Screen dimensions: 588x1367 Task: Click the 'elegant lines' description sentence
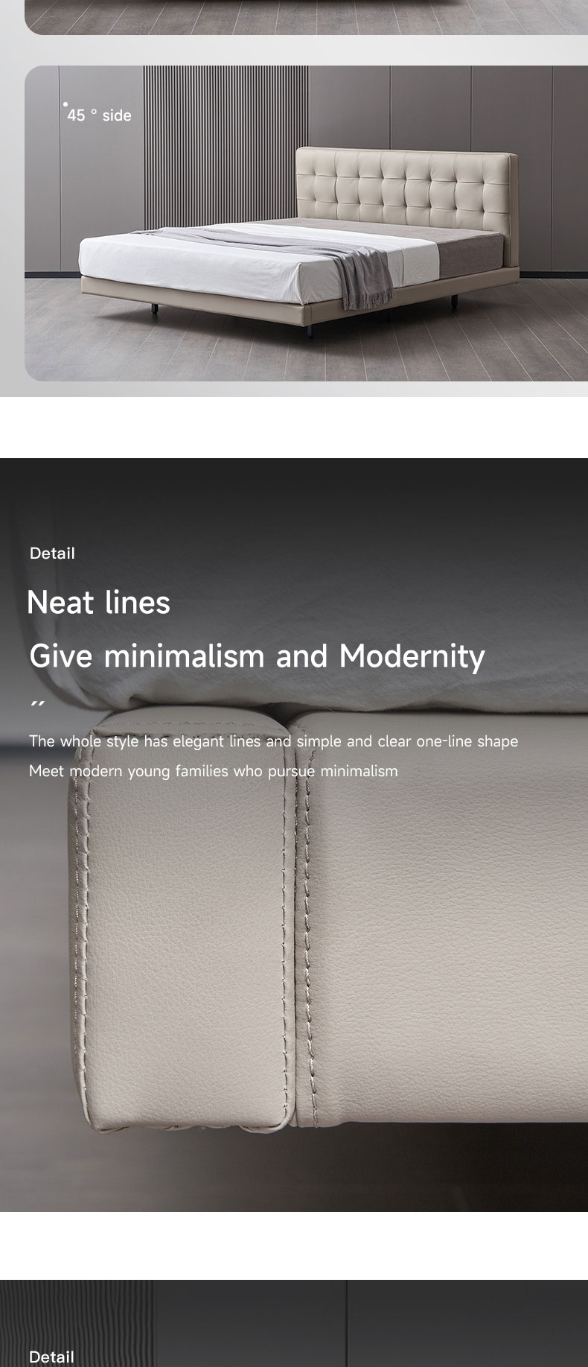pyautogui.click(x=273, y=741)
